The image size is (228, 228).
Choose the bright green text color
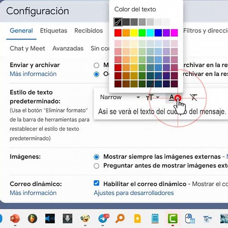pos(142,32)
